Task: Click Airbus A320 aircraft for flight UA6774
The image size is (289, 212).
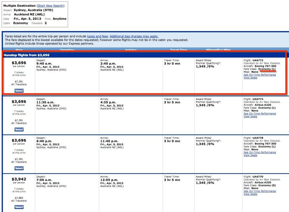Action: click(x=263, y=105)
